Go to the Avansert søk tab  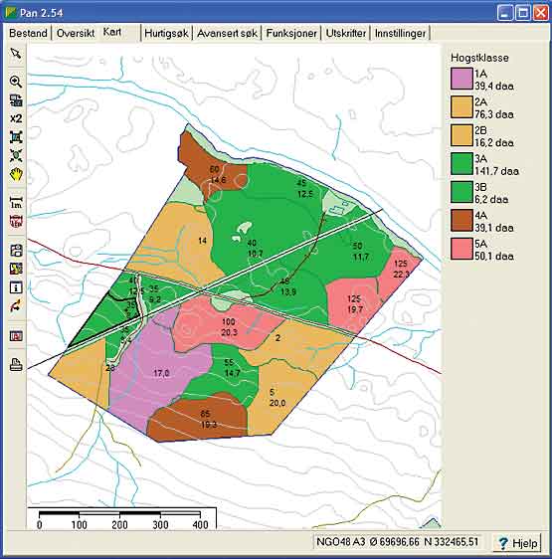click(227, 33)
